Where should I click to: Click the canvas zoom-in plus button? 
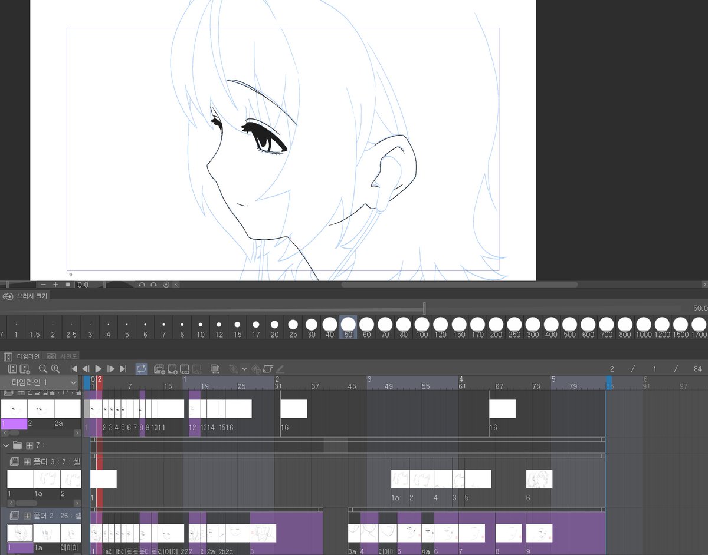click(56, 285)
